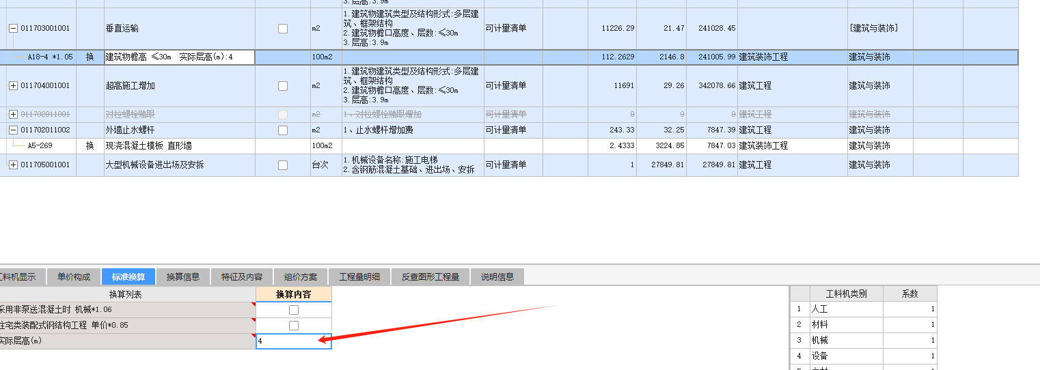Enable 单价*0.85 conversion checkbox
This screenshot has height=370, width=1040.
[x=294, y=326]
